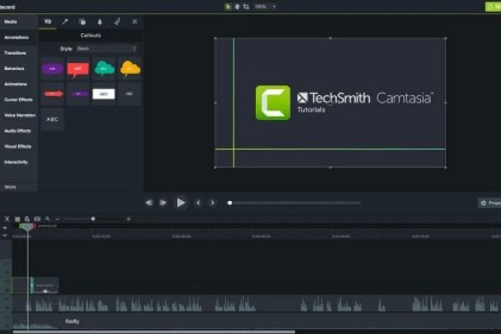Click the timeline zoom slider handle
This screenshot has width=501, height=334.
coord(93,219)
